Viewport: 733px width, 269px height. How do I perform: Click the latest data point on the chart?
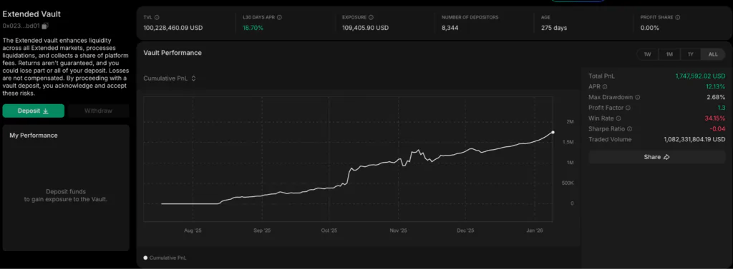(x=553, y=133)
